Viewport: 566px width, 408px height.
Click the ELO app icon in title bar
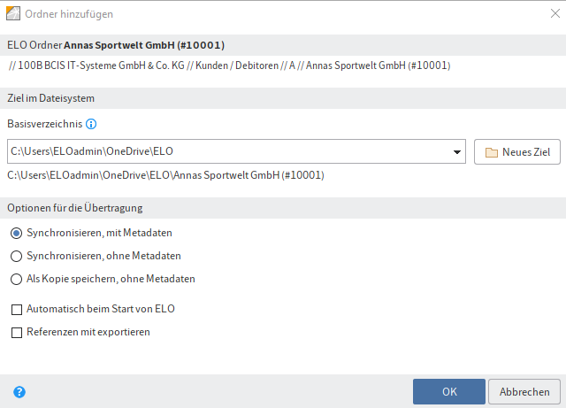pyautogui.click(x=13, y=14)
